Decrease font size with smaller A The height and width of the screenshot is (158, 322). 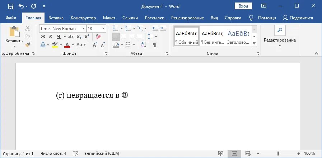[x=103, y=45]
